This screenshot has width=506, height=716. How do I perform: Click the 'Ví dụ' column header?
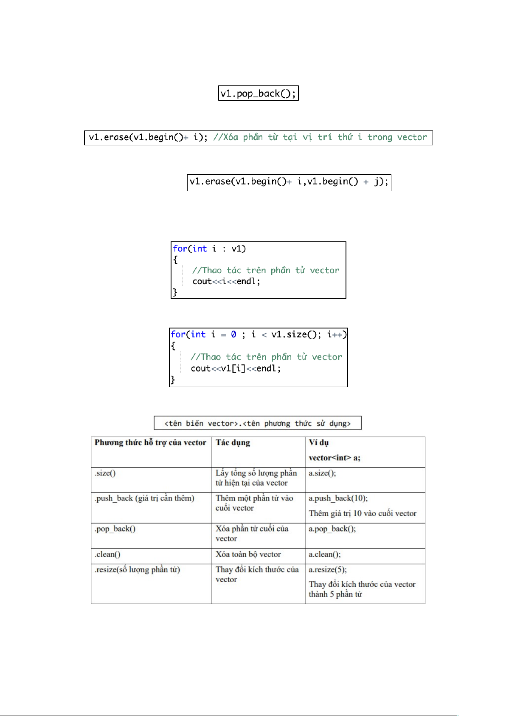point(318,442)
